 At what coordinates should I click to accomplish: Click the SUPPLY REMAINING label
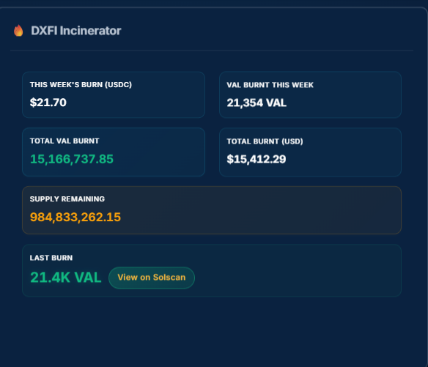point(67,199)
